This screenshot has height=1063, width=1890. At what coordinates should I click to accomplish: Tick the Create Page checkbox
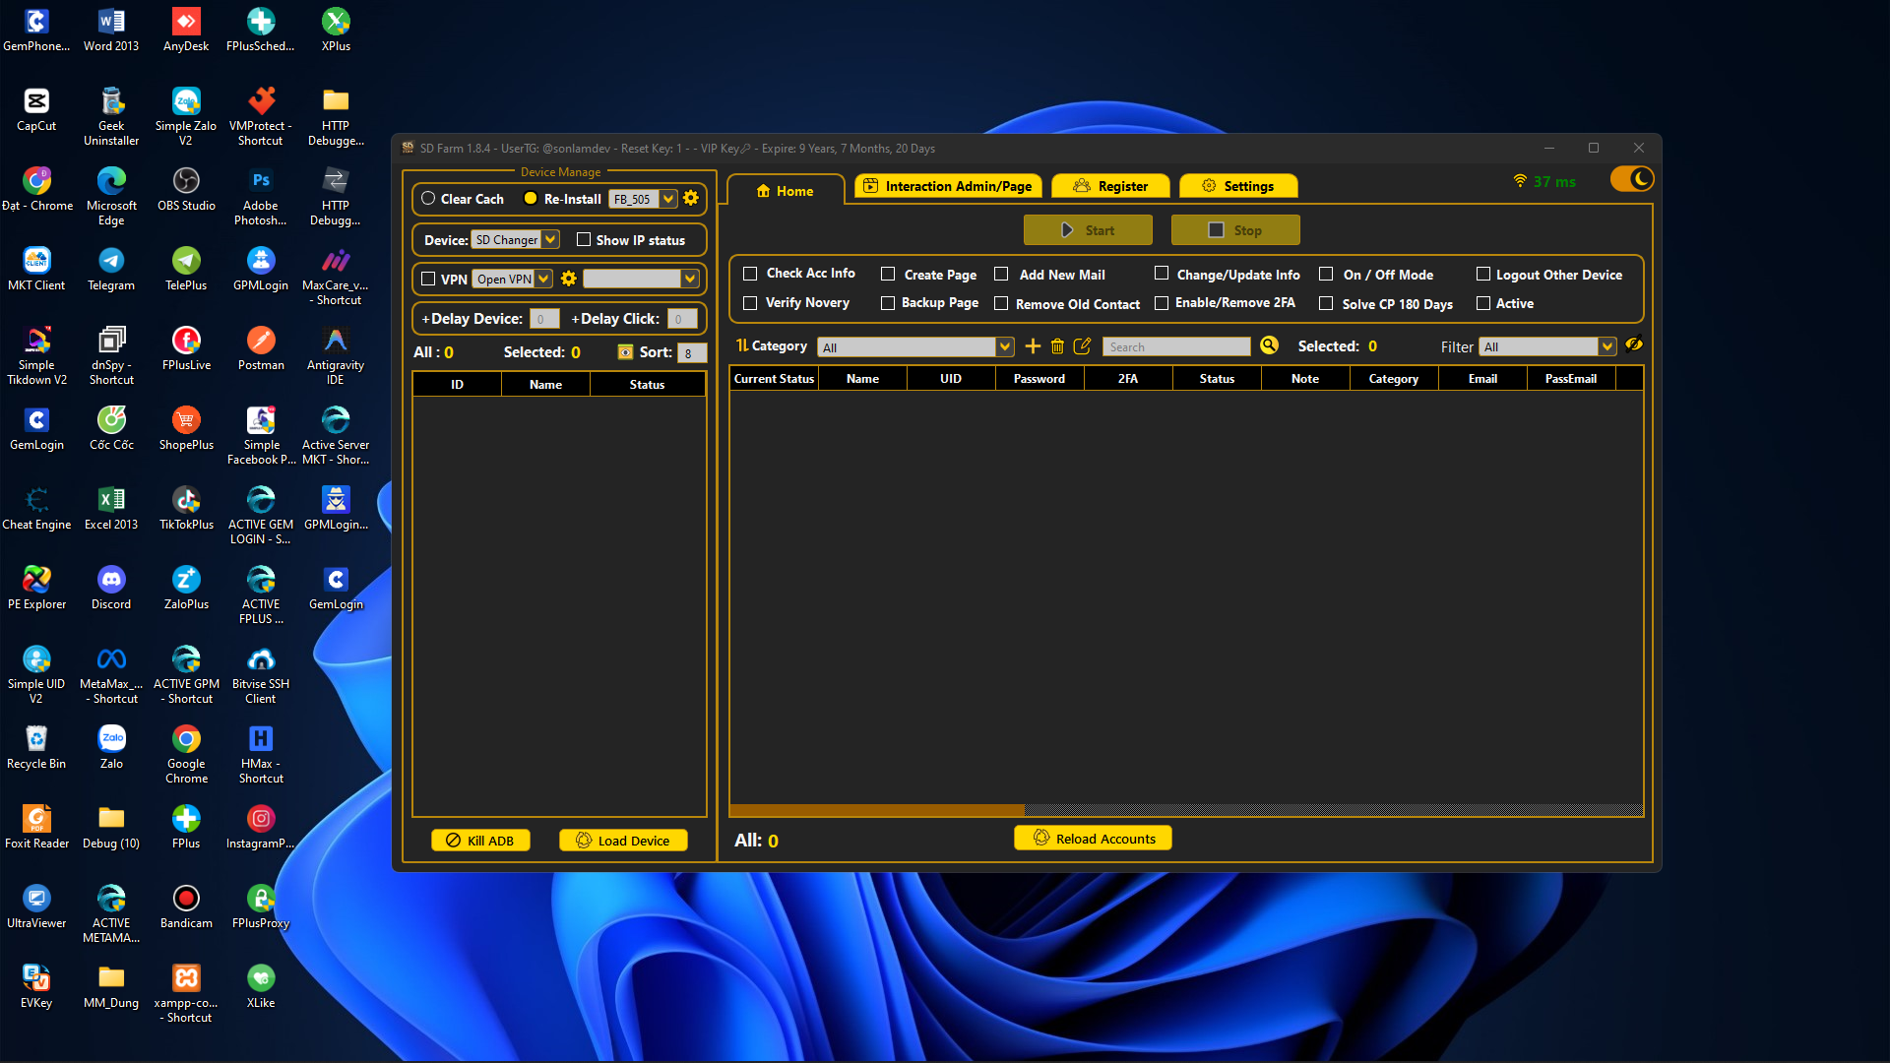coord(888,274)
